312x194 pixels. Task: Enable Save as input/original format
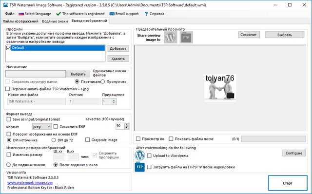tap(9, 119)
